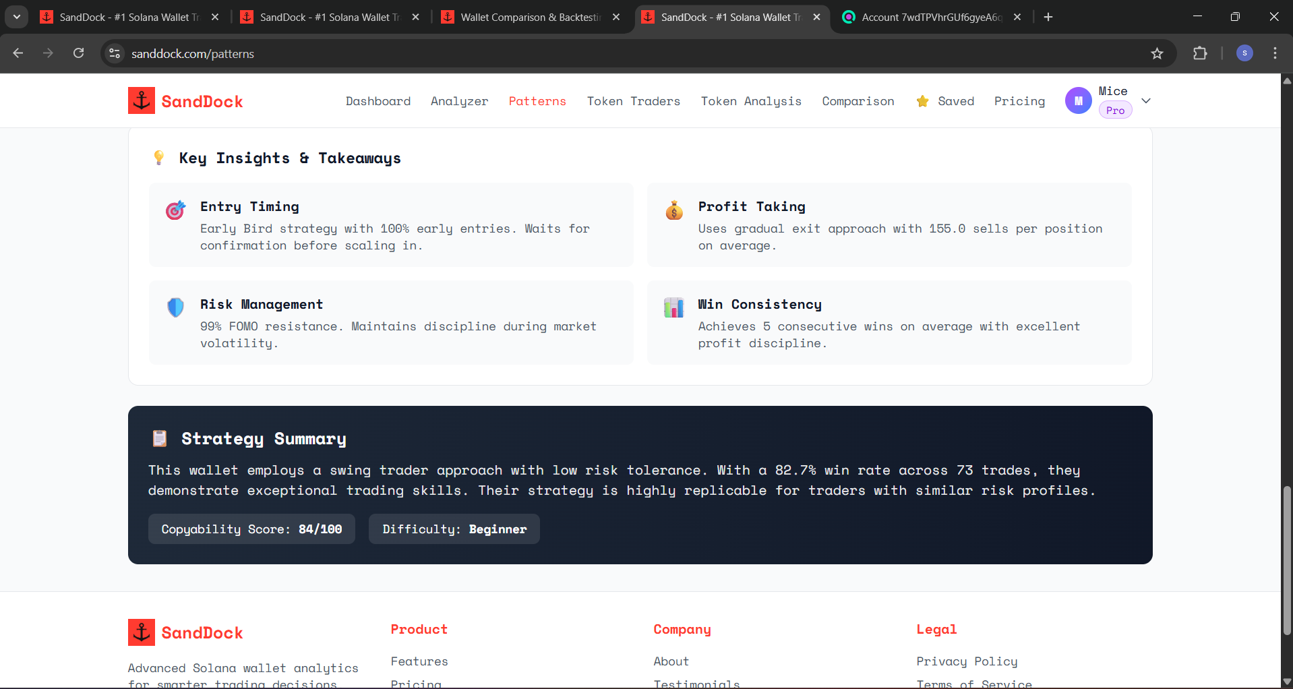
Task: Click the star icon beside Saved
Action: (922, 101)
